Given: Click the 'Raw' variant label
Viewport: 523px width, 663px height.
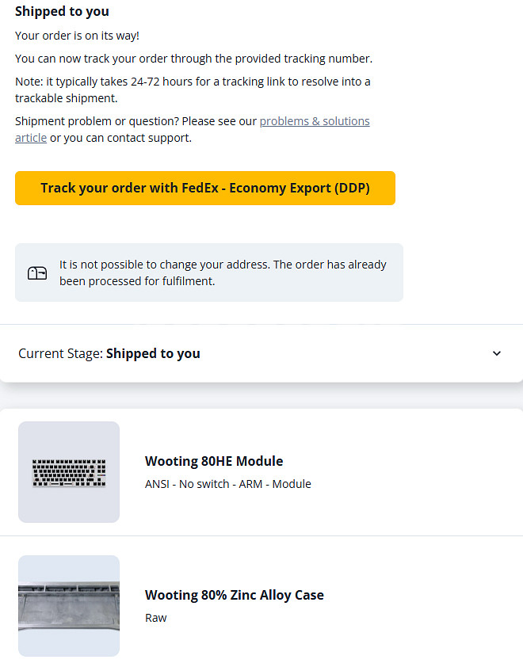Looking at the screenshot, I should 156,618.
